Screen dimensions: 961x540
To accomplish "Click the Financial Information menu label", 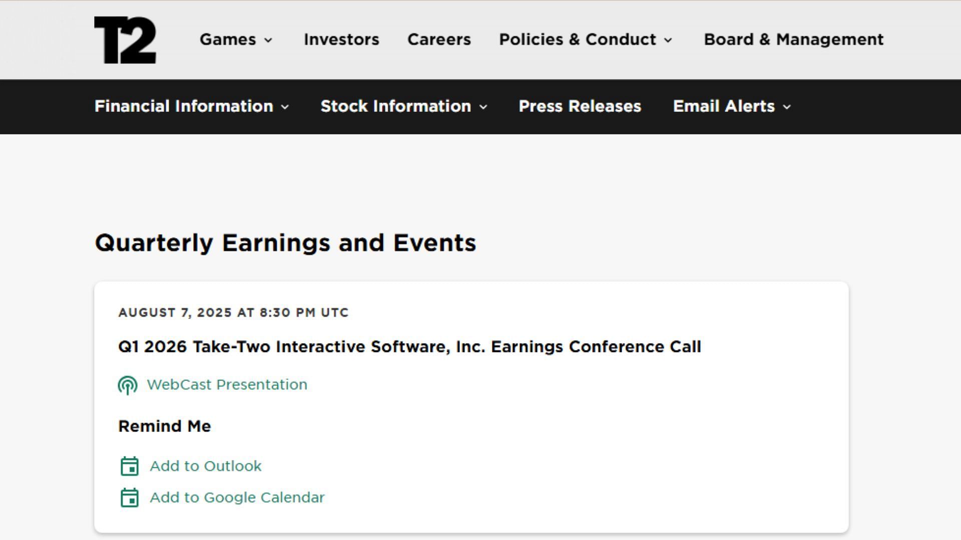I will pyautogui.click(x=184, y=106).
